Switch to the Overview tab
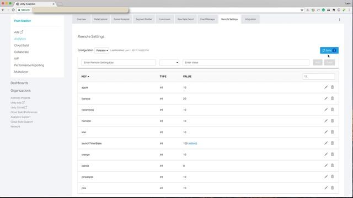This screenshot has width=353, height=198. click(81, 19)
